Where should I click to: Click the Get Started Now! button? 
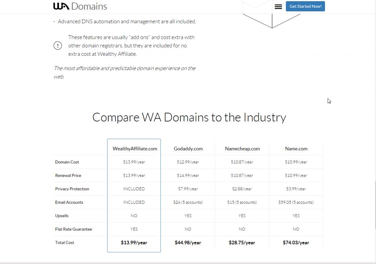click(305, 7)
